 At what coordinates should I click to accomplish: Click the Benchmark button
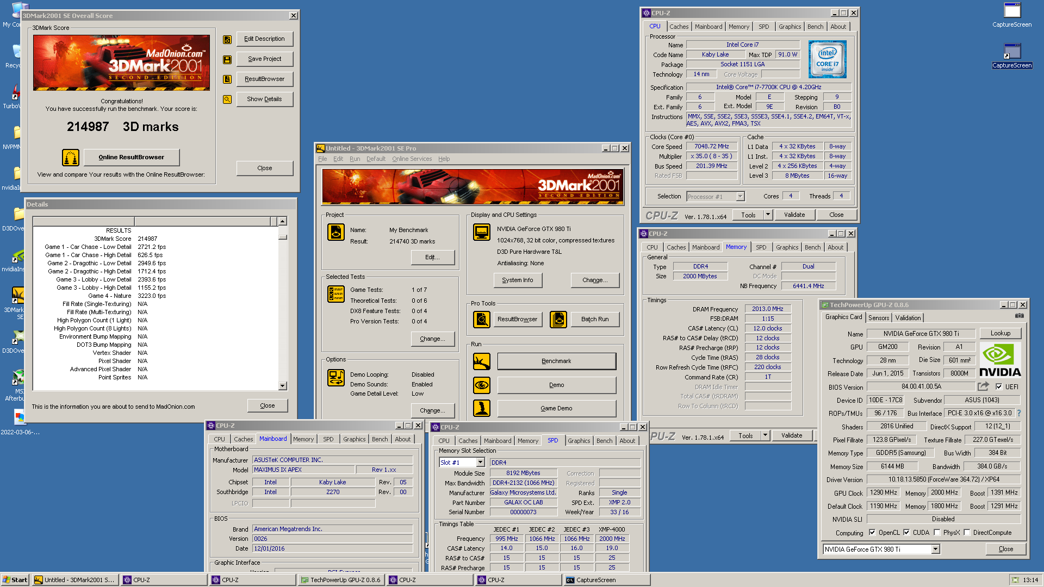point(557,361)
